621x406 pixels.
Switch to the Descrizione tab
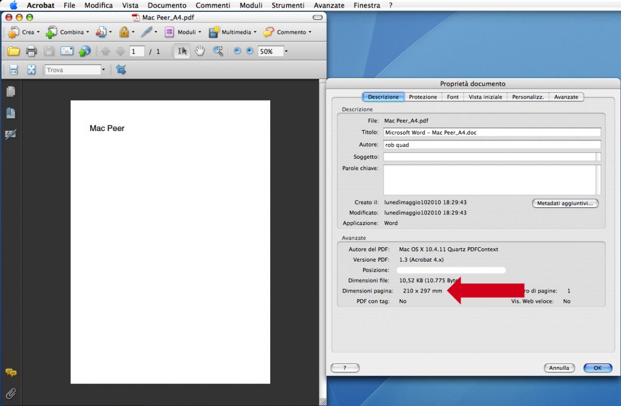pyautogui.click(x=383, y=97)
